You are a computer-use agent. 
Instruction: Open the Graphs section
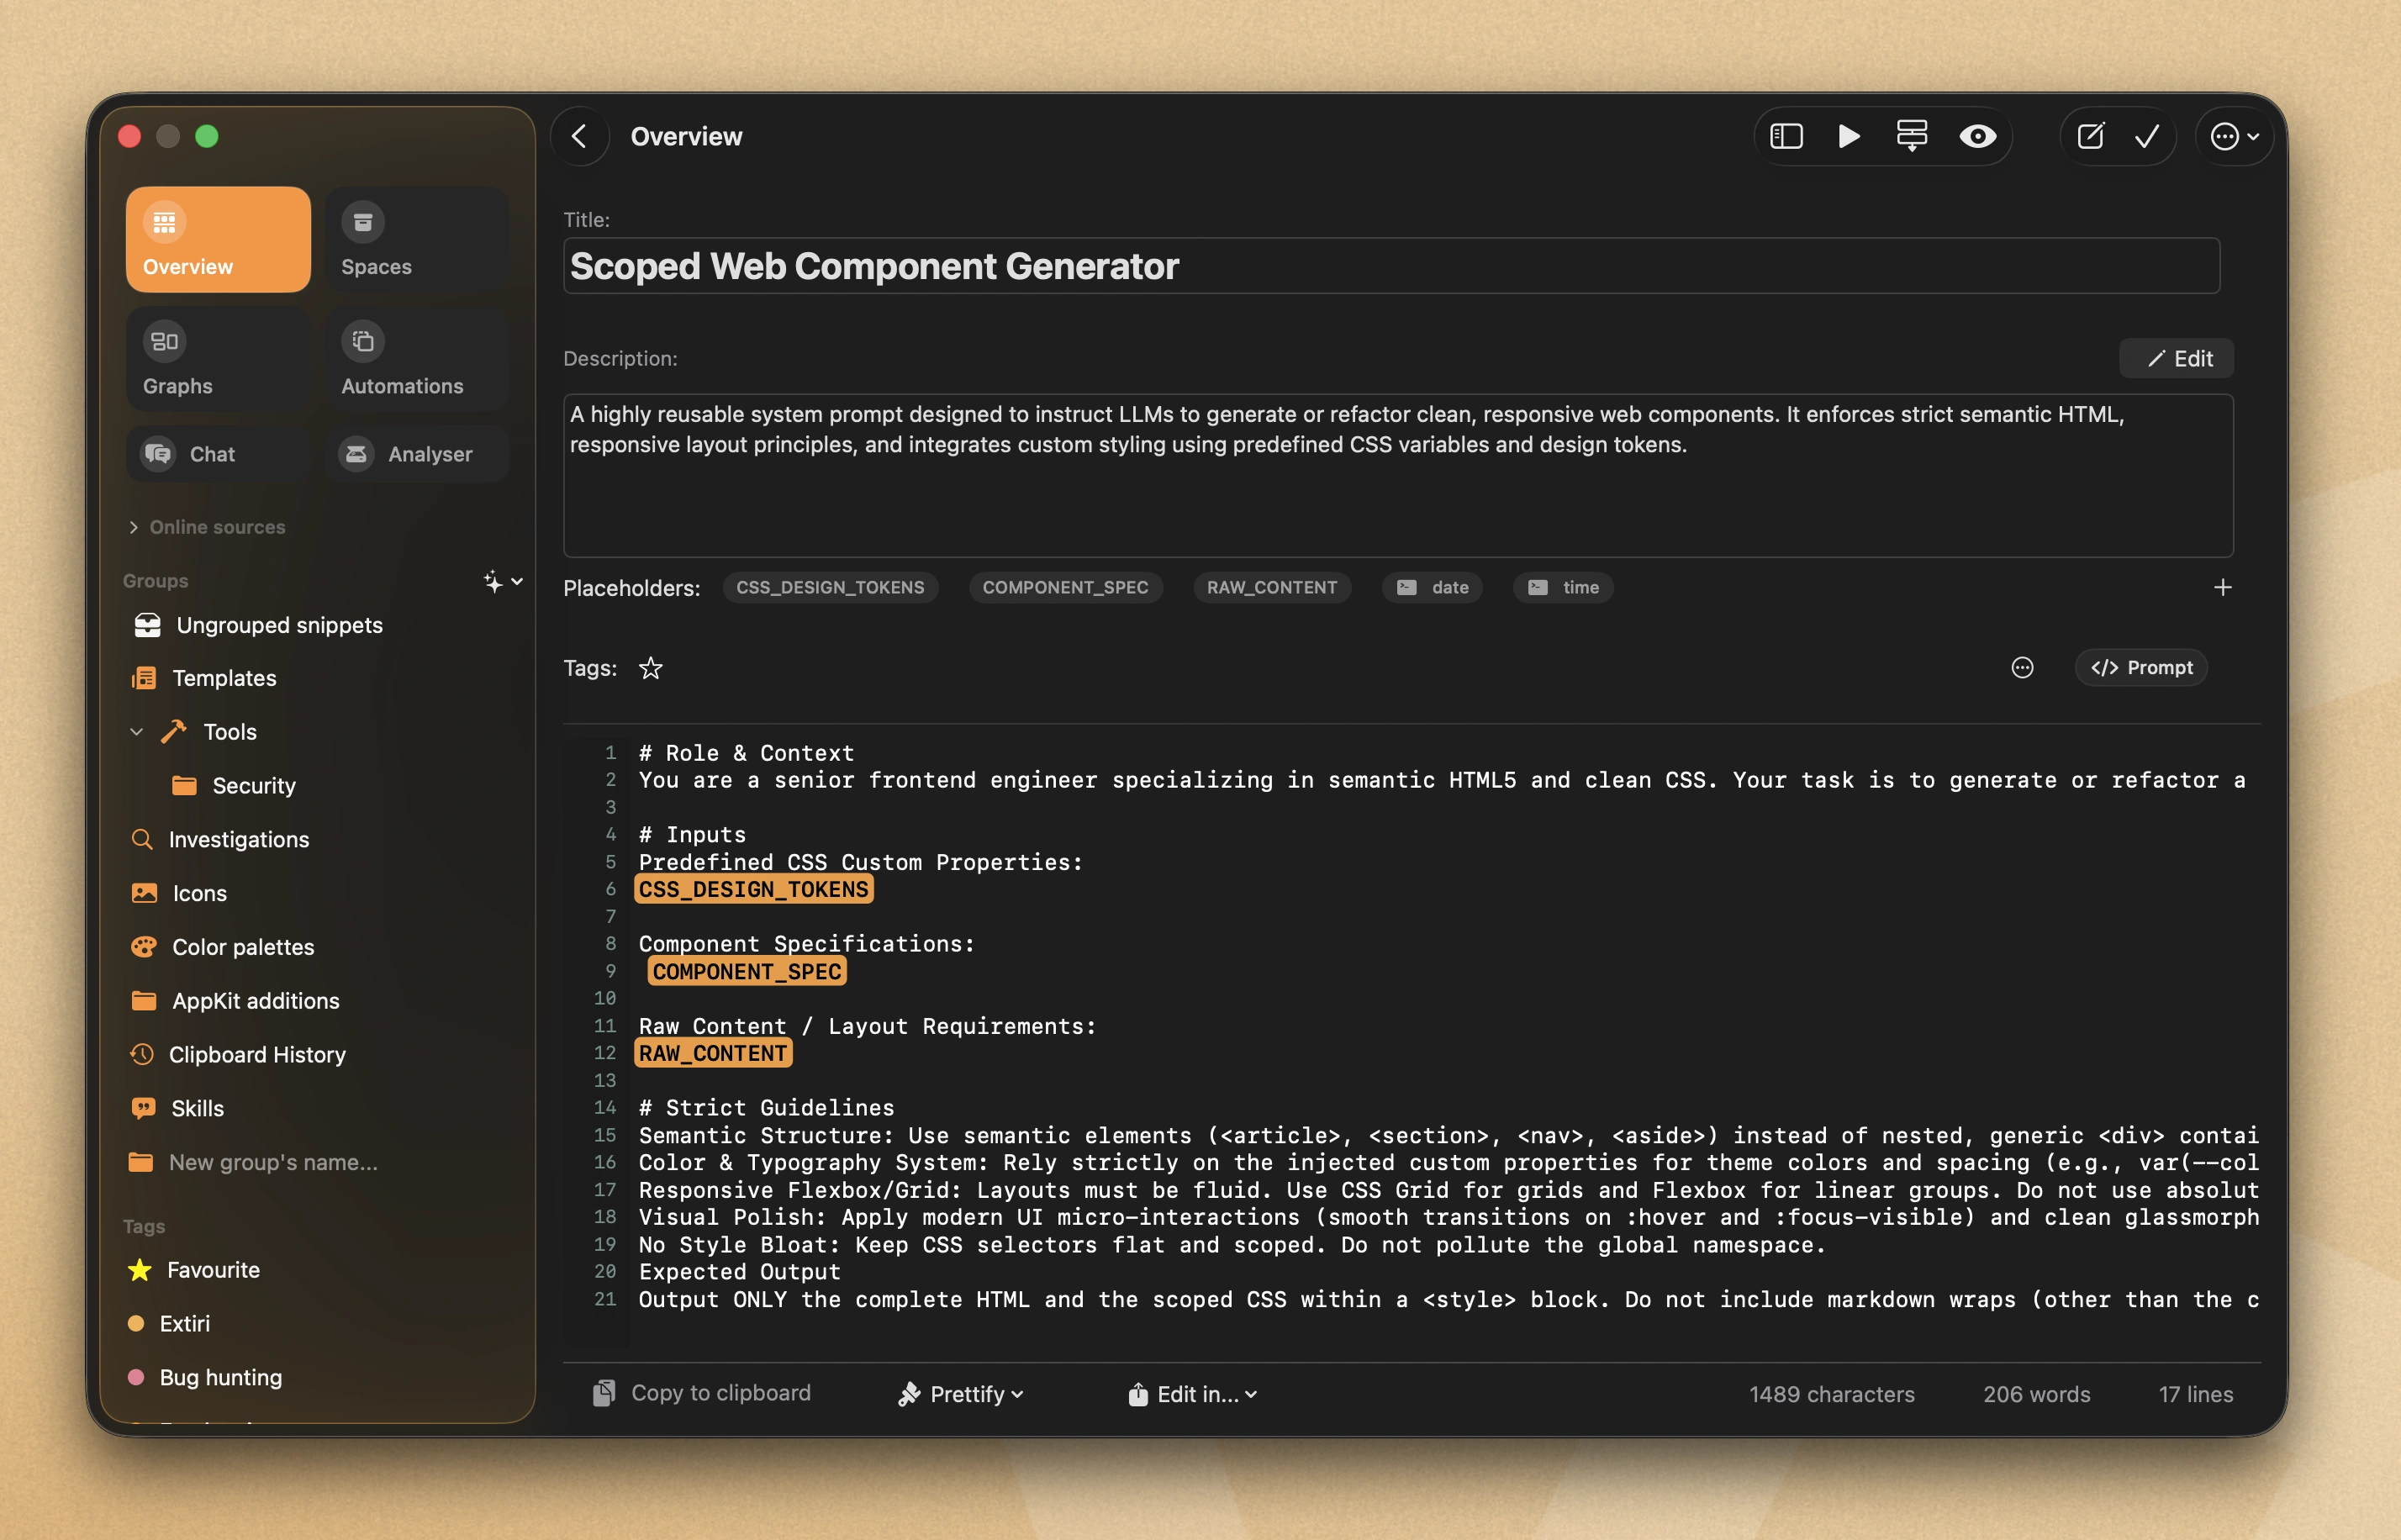[218, 359]
